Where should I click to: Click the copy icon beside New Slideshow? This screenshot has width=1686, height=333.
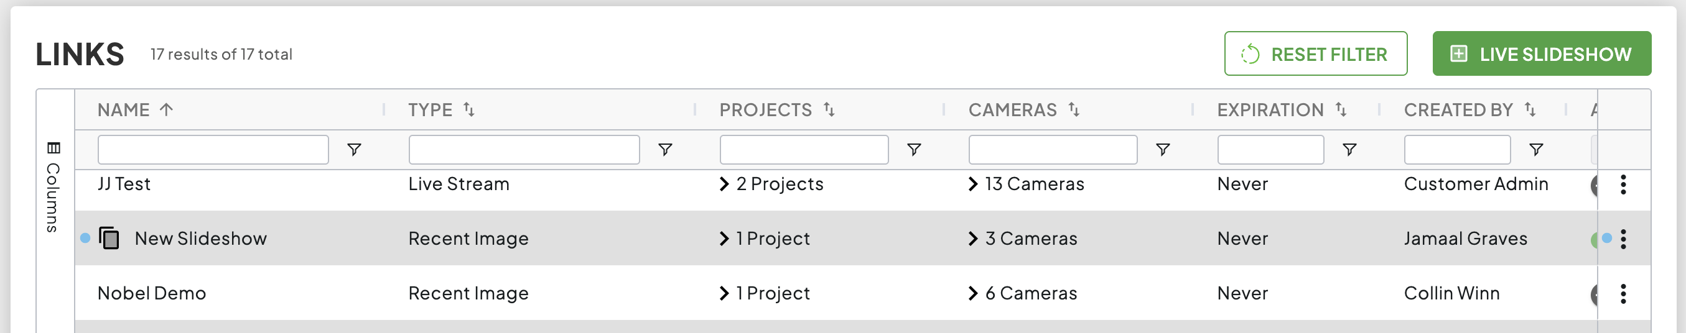click(x=109, y=238)
